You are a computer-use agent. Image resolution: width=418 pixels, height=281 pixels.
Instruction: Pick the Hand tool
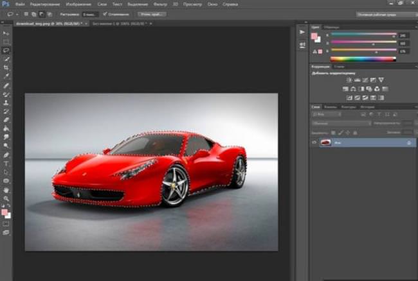click(x=6, y=190)
